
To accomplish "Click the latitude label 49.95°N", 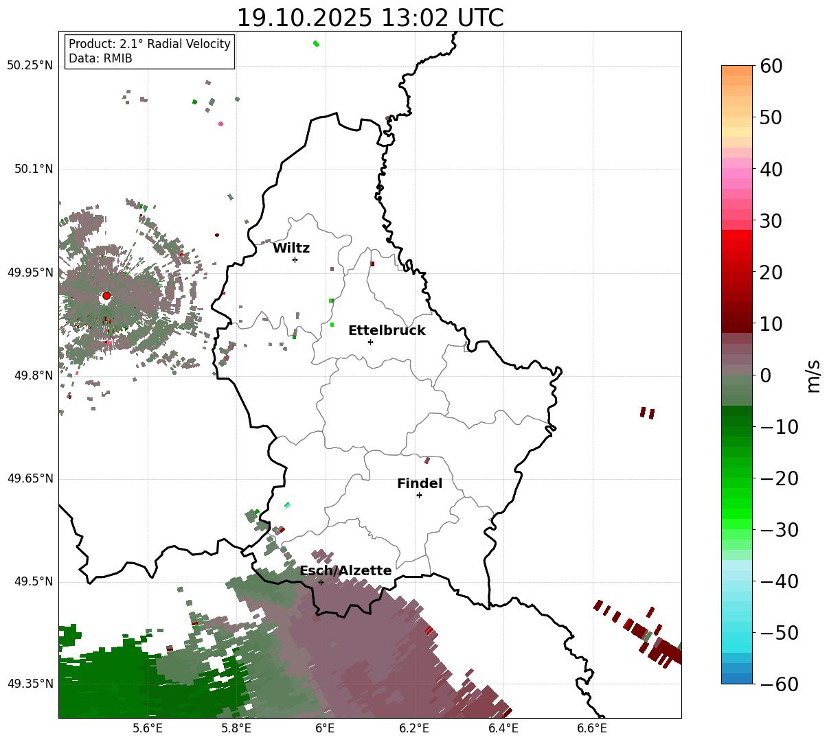I will 30,273.
